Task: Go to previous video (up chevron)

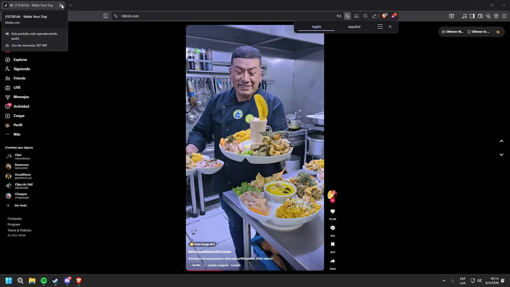Action: [x=502, y=141]
